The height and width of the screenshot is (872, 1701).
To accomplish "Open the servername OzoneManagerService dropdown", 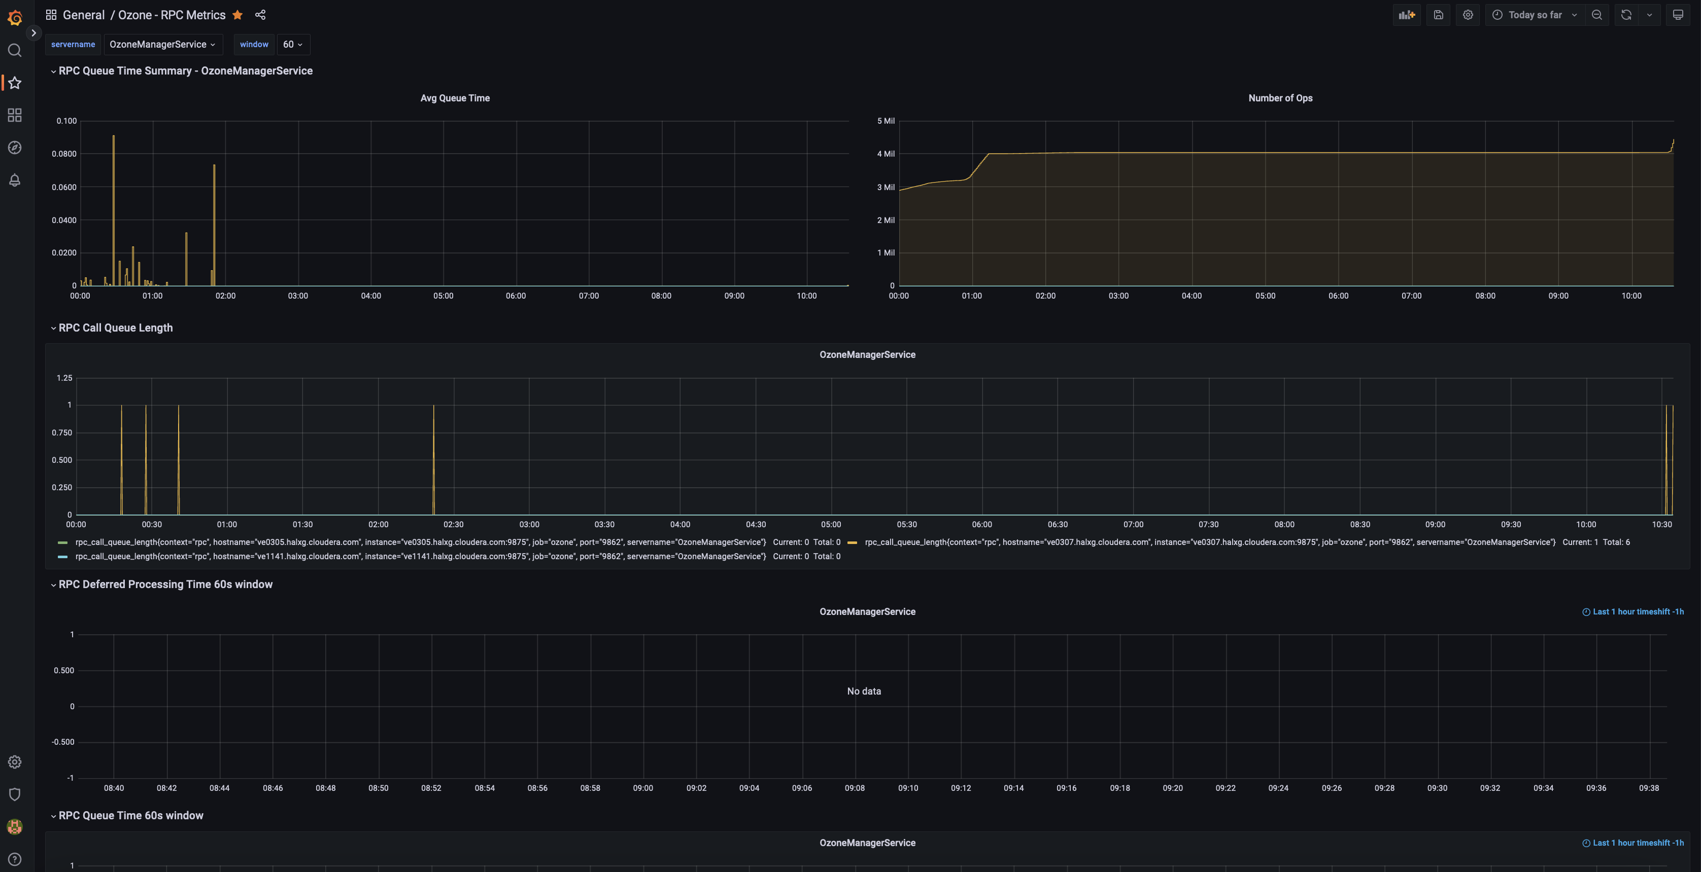I will 162,44.
